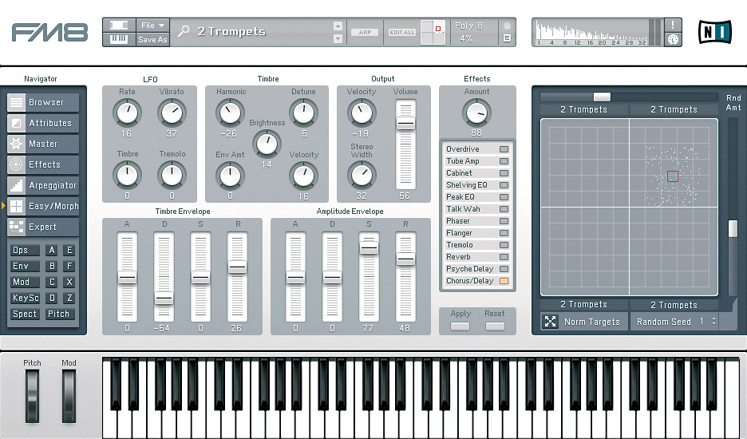Click the Master icon in the Navigator
The height and width of the screenshot is (439, 747).
[16, 144]
